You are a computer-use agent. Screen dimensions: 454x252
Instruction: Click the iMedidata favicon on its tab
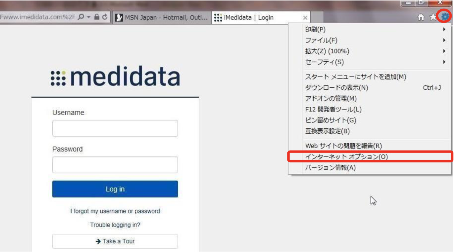click(218, 17)
